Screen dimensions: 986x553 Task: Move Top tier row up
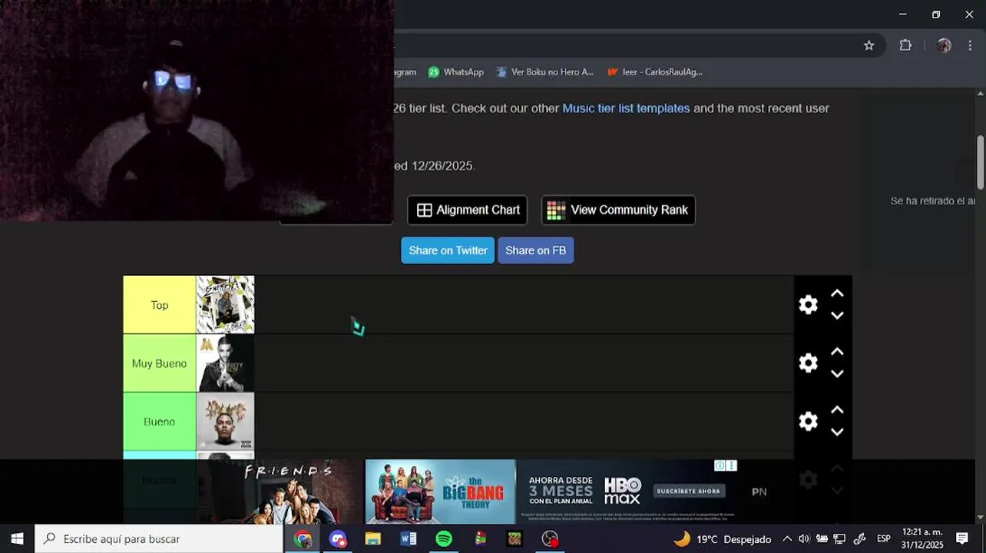(x=837, y=294)
